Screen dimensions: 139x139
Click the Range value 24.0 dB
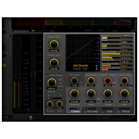107,102
